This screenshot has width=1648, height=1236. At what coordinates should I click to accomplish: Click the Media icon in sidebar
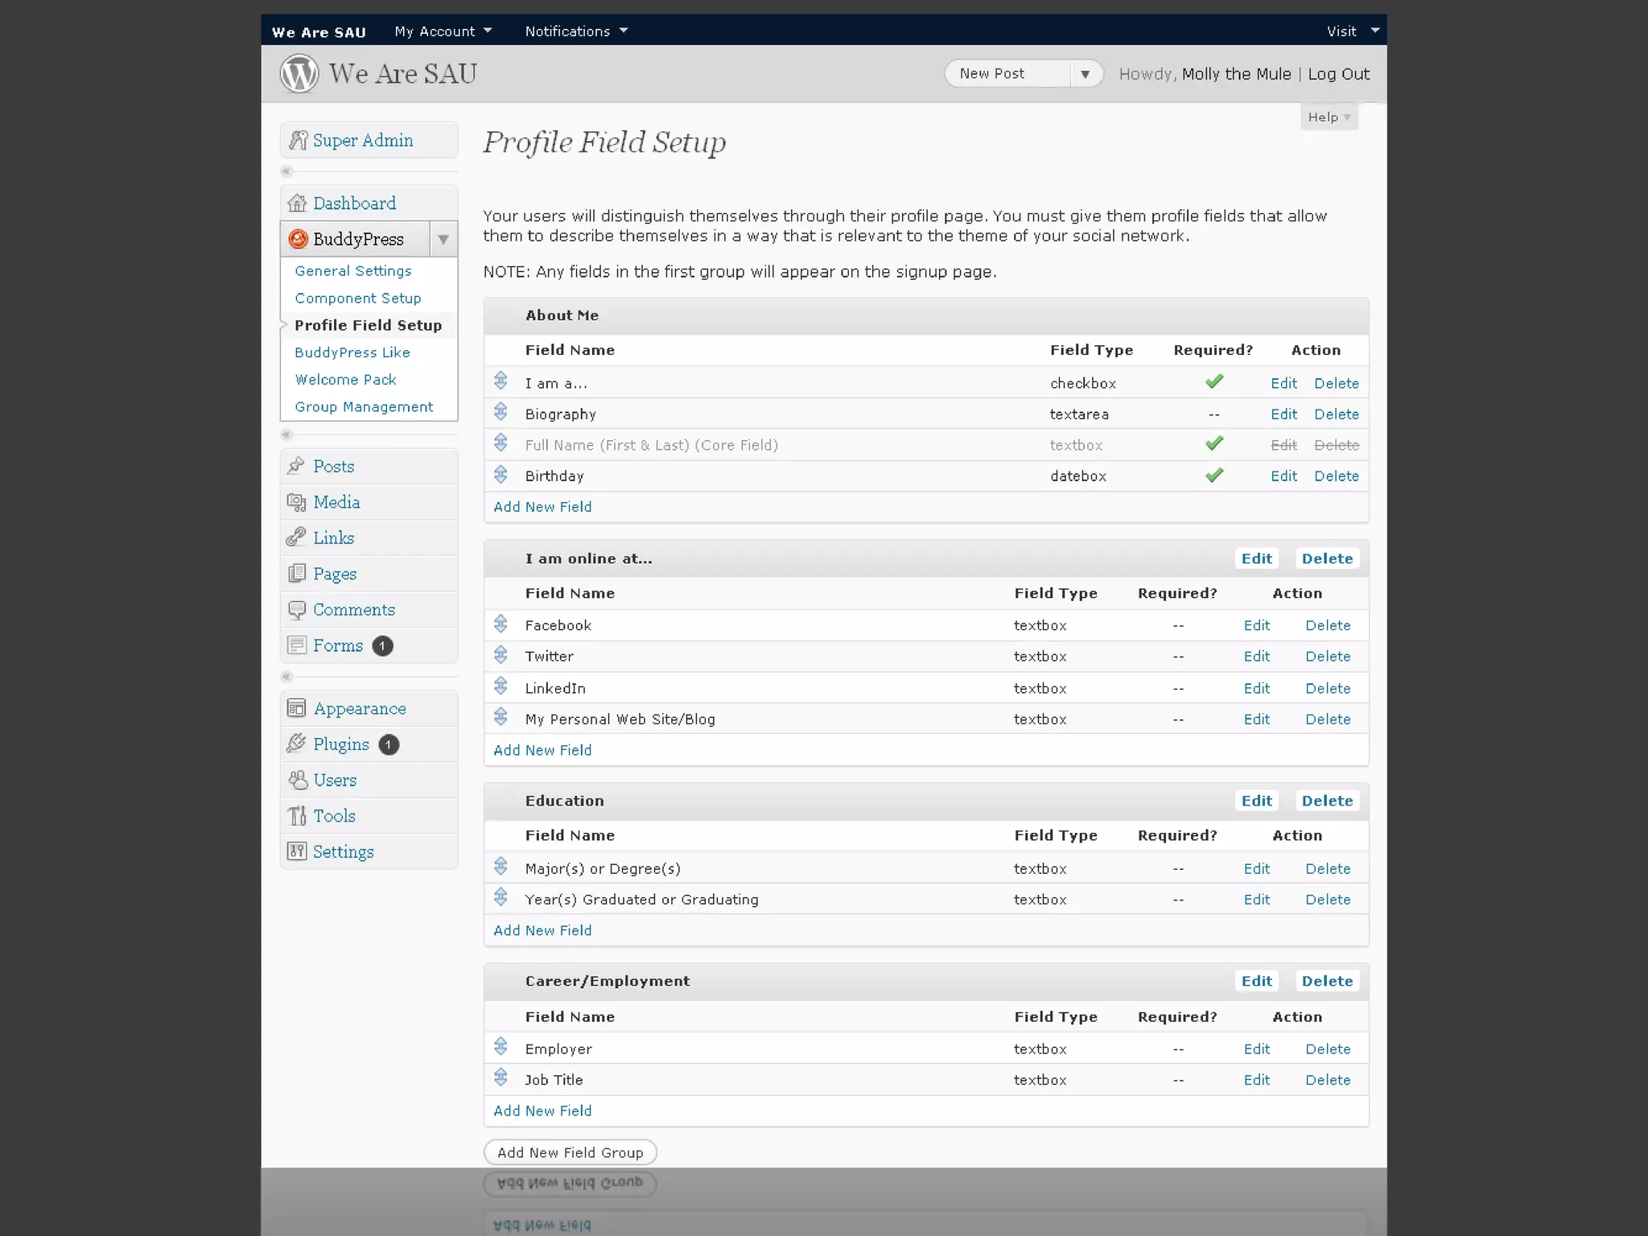296,502
